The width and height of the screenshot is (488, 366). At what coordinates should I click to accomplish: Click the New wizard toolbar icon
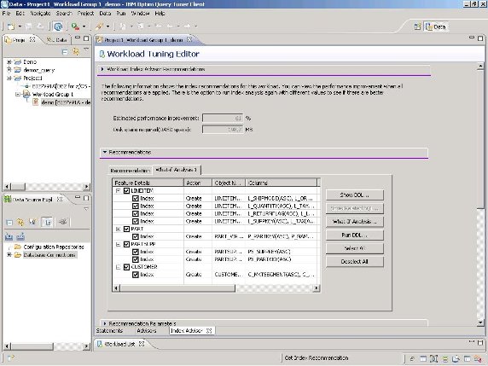click(11, 26)
